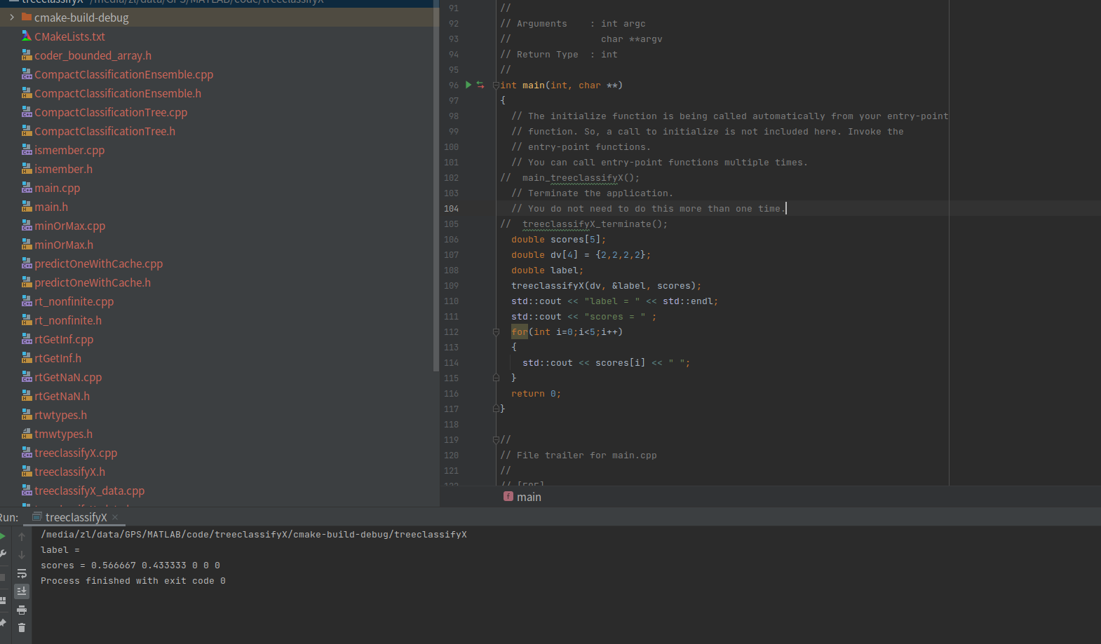Open rtwtypes.h file
The height and width of the screenshot is (644, 1101).
pyautogui.click(x=60, y=415)
